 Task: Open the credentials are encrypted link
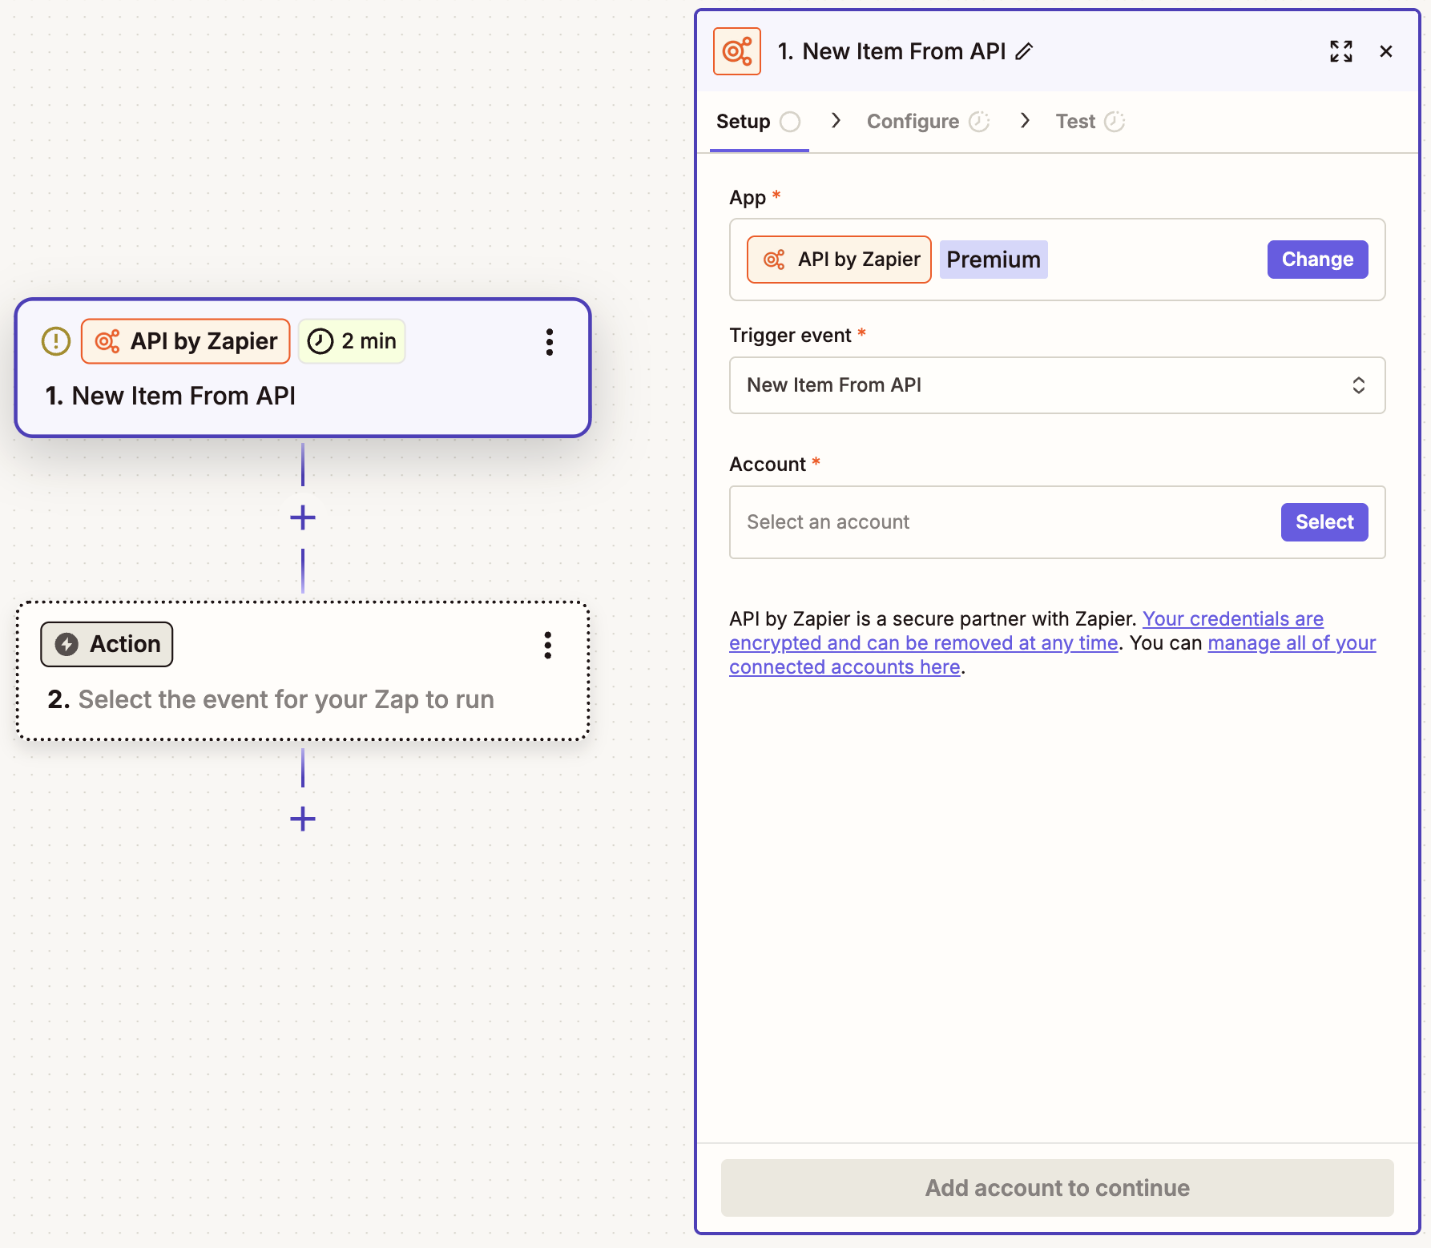point(1026,631)
